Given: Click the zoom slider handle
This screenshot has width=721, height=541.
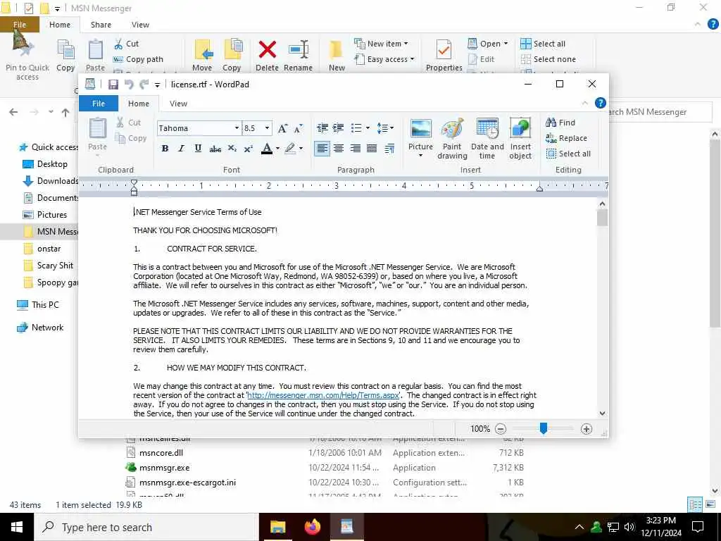Looking at the screenshot, I should (543, 429).
